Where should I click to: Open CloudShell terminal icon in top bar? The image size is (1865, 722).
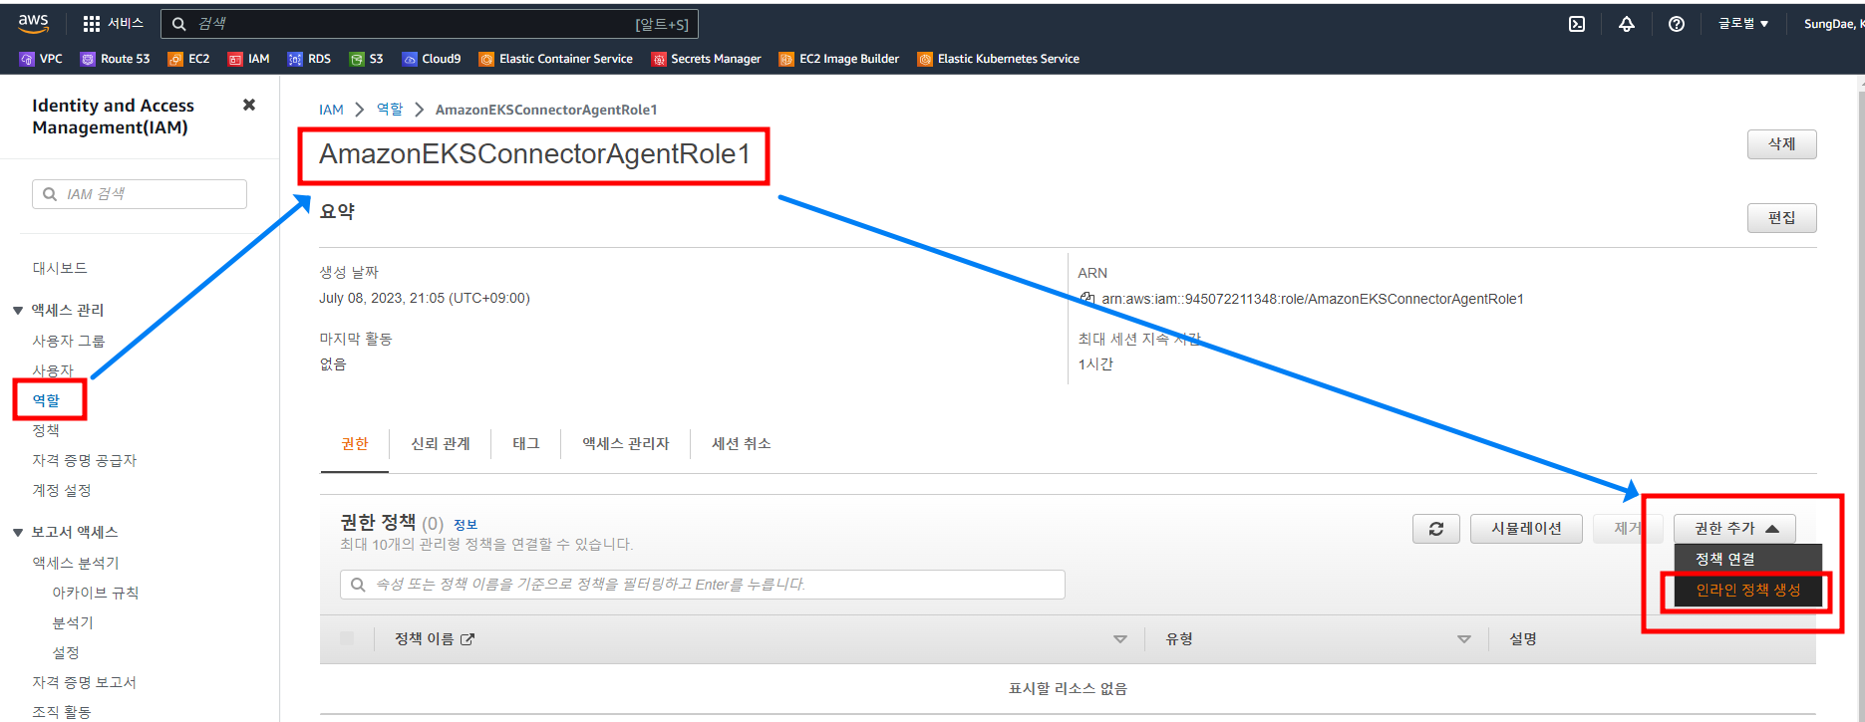(x=1577, y=24)
